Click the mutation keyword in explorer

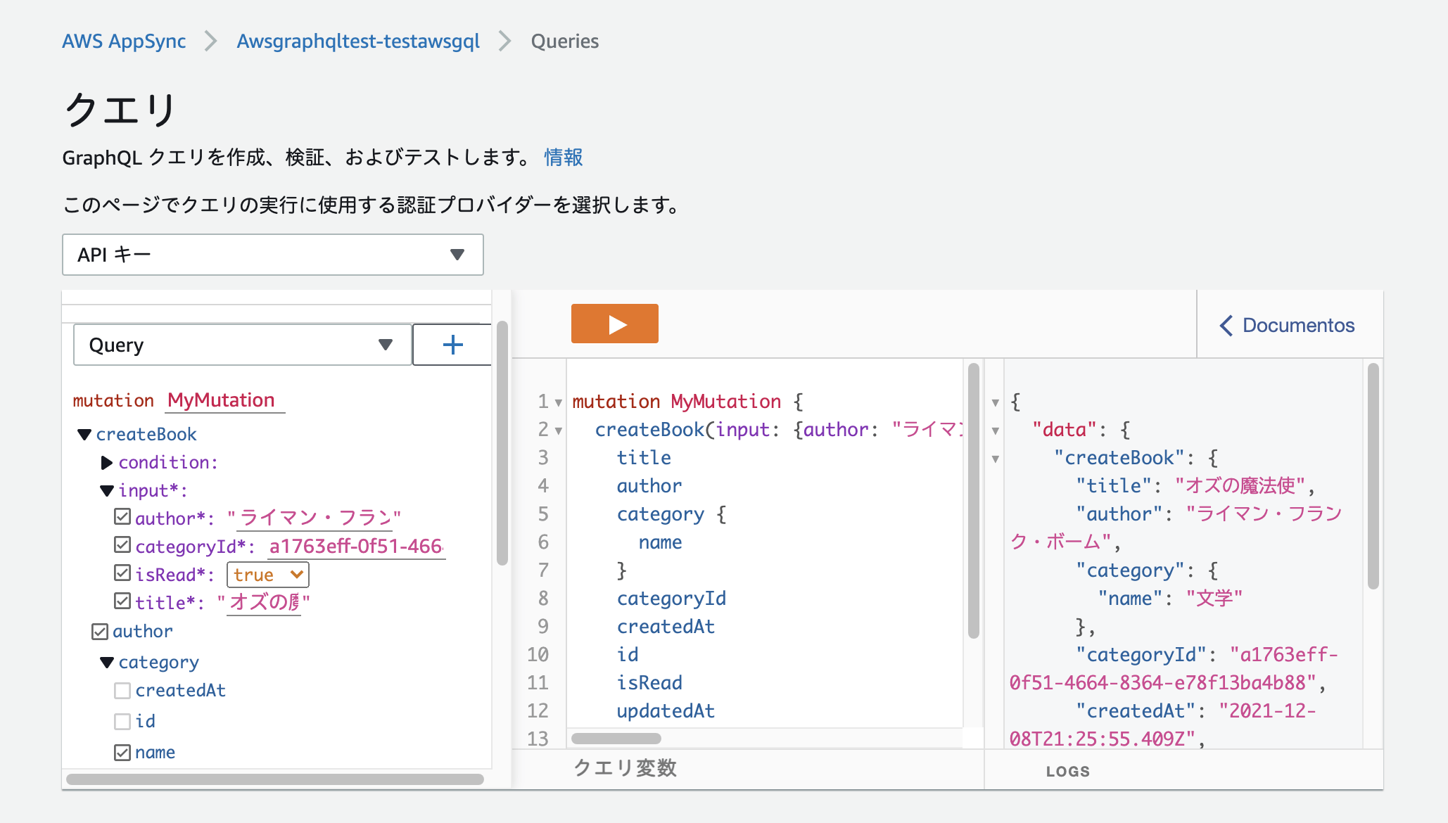click(x=113, y=401)
